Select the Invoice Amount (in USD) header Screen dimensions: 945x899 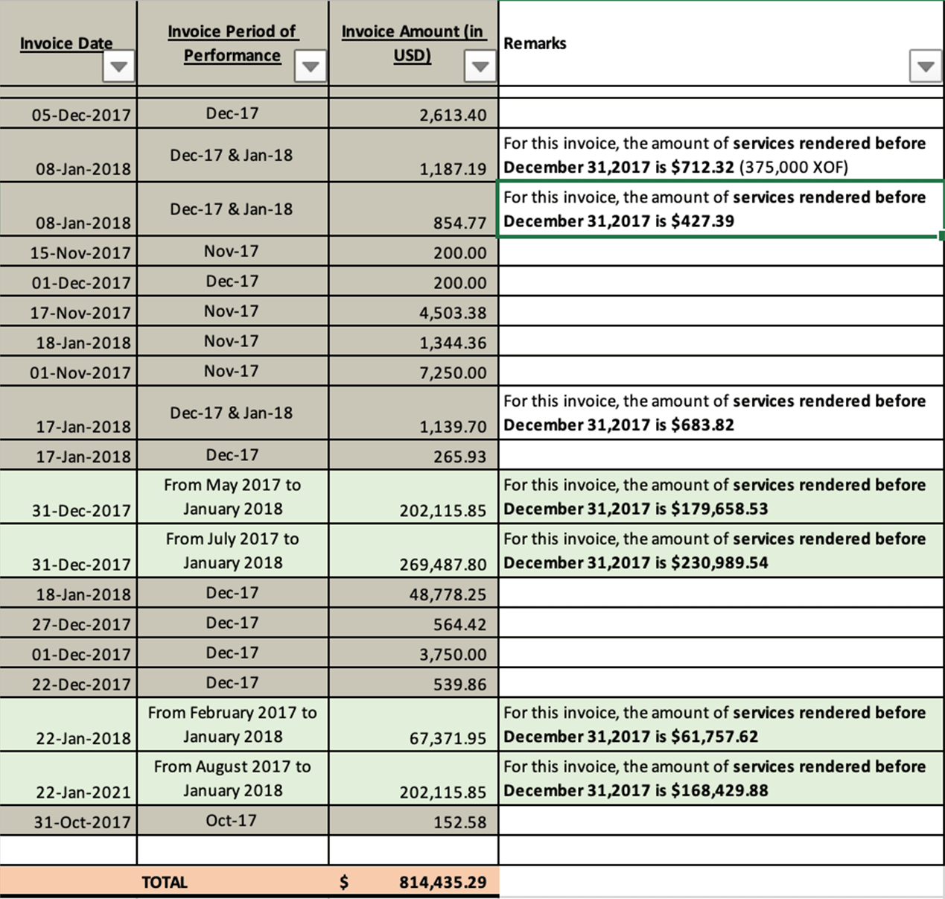click(413, 43)
